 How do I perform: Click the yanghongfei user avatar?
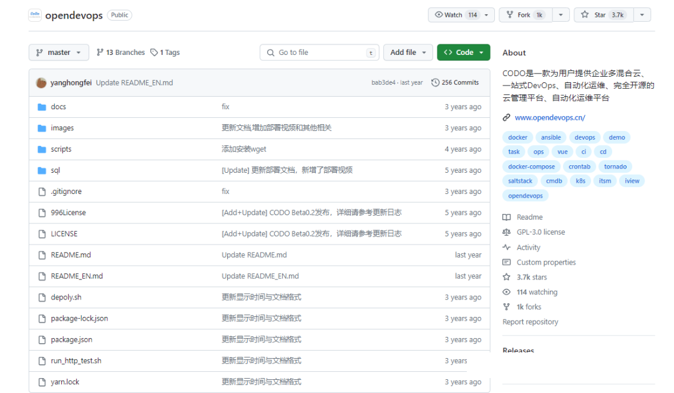[41, 82]
